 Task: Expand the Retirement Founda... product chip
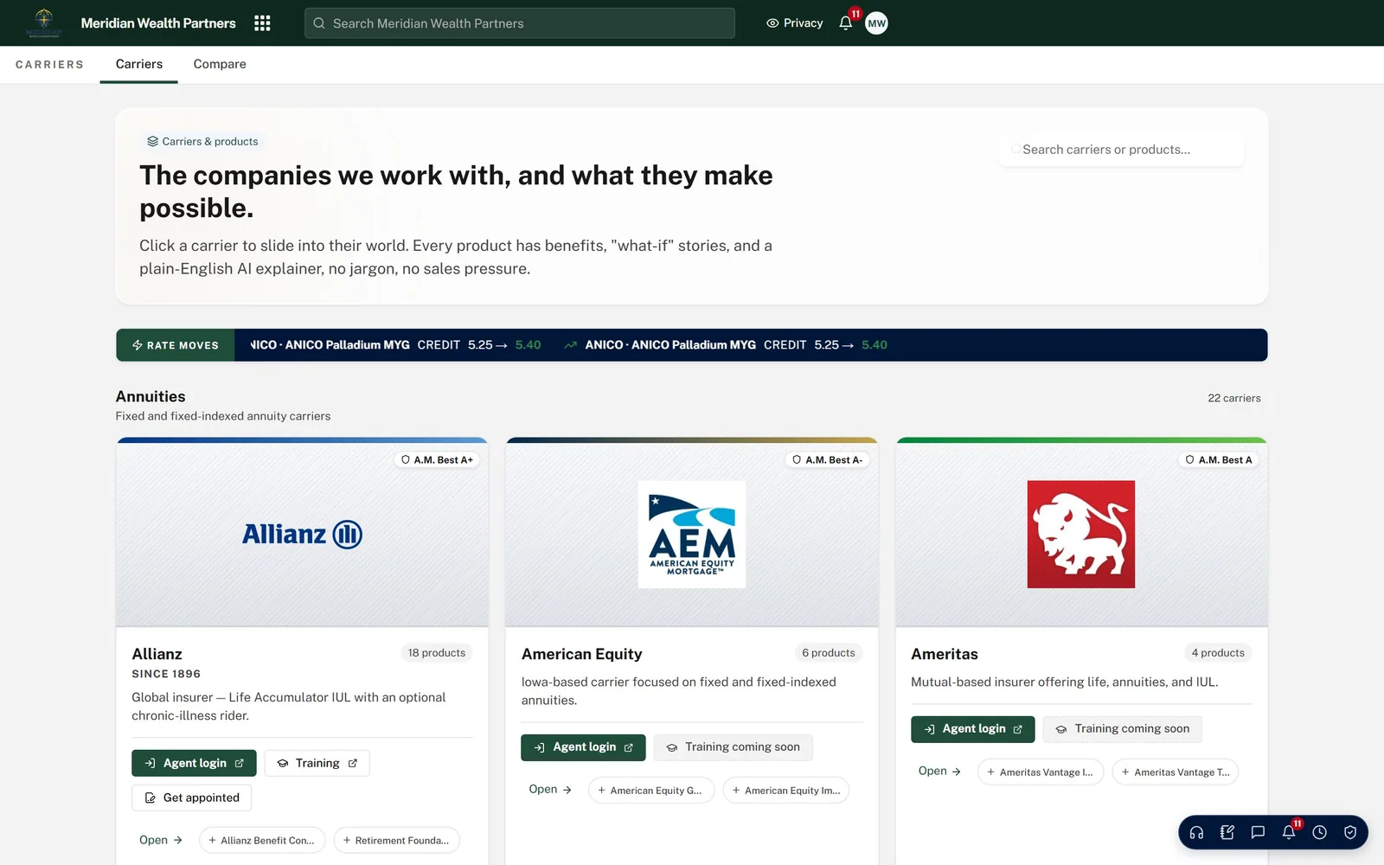(397, 841)
